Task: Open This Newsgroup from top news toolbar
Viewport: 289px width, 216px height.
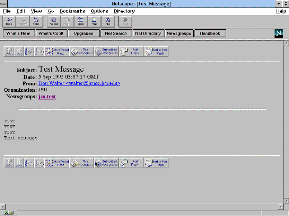Action: point(82,51)
